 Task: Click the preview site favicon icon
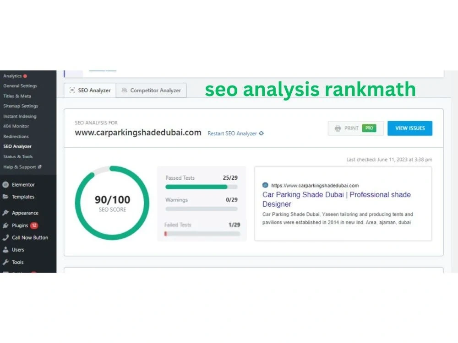[x=265, y=185]
